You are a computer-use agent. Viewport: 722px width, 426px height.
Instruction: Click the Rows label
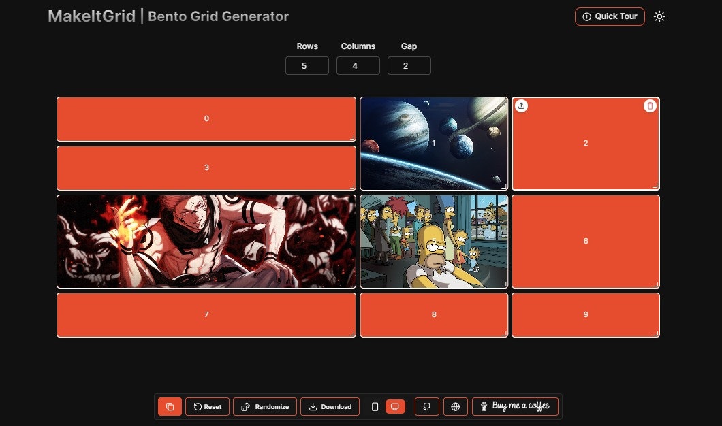tap(307, 46)
